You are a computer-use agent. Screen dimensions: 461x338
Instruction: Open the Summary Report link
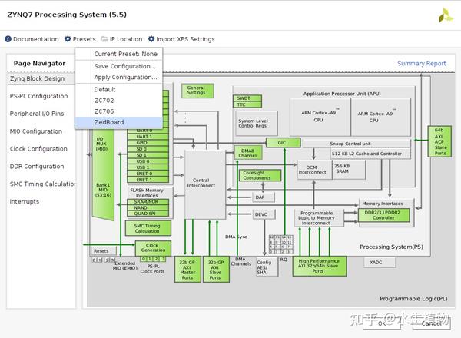(422, 64)
